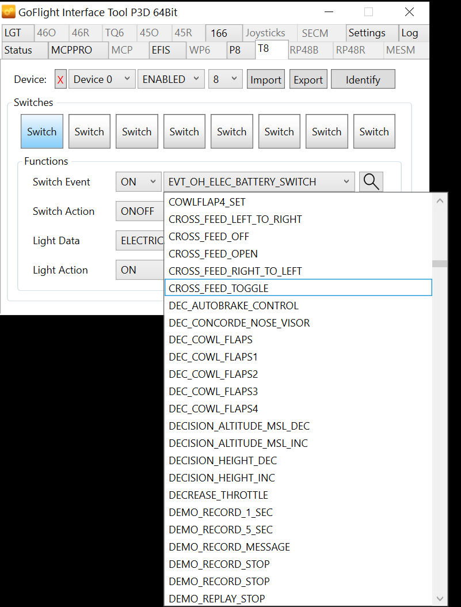Click the magnifying glass search icon
Viewport: 461px width, 607px height.
pyautogui.click(x=371, y=182)
